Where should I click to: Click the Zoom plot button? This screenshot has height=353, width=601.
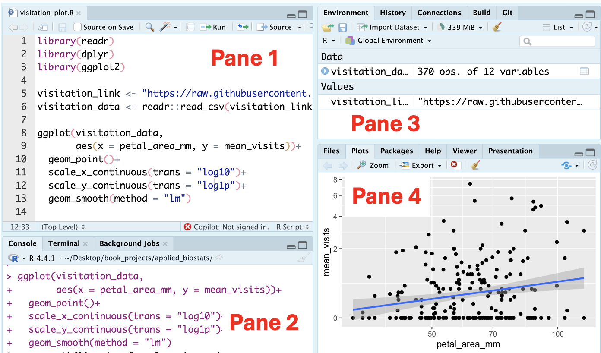click(x=373, y=165)
